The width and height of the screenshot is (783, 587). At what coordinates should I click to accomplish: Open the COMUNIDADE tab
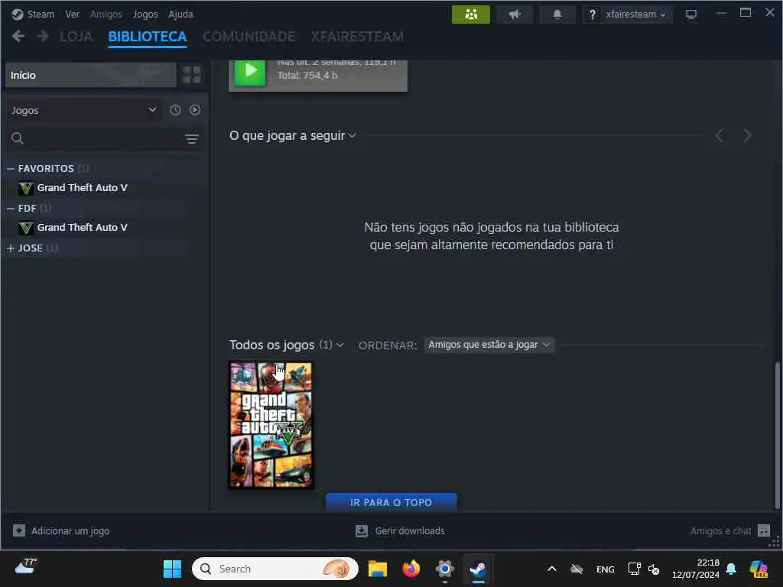pos(249,37)
